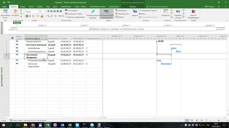
Task: Save project with the quick access floppy icon
Action: tap(4, 2)
